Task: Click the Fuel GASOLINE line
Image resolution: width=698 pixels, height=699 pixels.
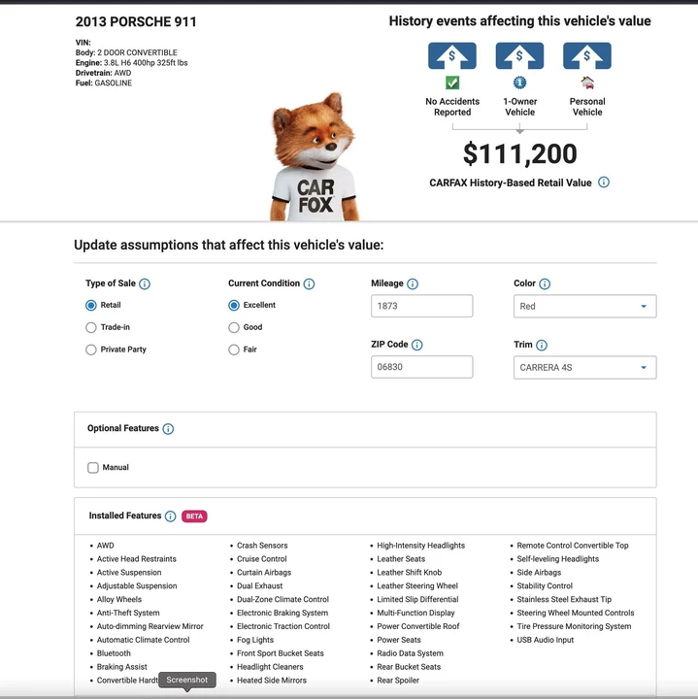Action: (104, 83)
